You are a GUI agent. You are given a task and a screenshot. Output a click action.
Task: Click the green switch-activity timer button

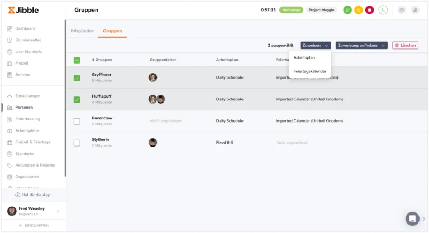pos(347,10)
